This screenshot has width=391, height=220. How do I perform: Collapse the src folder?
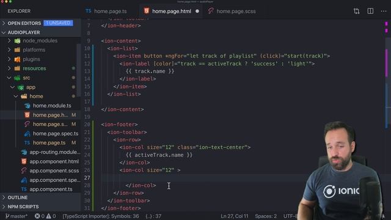(9, 78)
